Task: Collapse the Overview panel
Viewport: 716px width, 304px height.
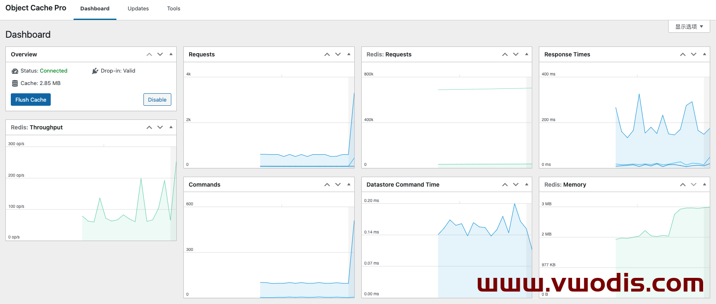Action: tap(171, 54)
